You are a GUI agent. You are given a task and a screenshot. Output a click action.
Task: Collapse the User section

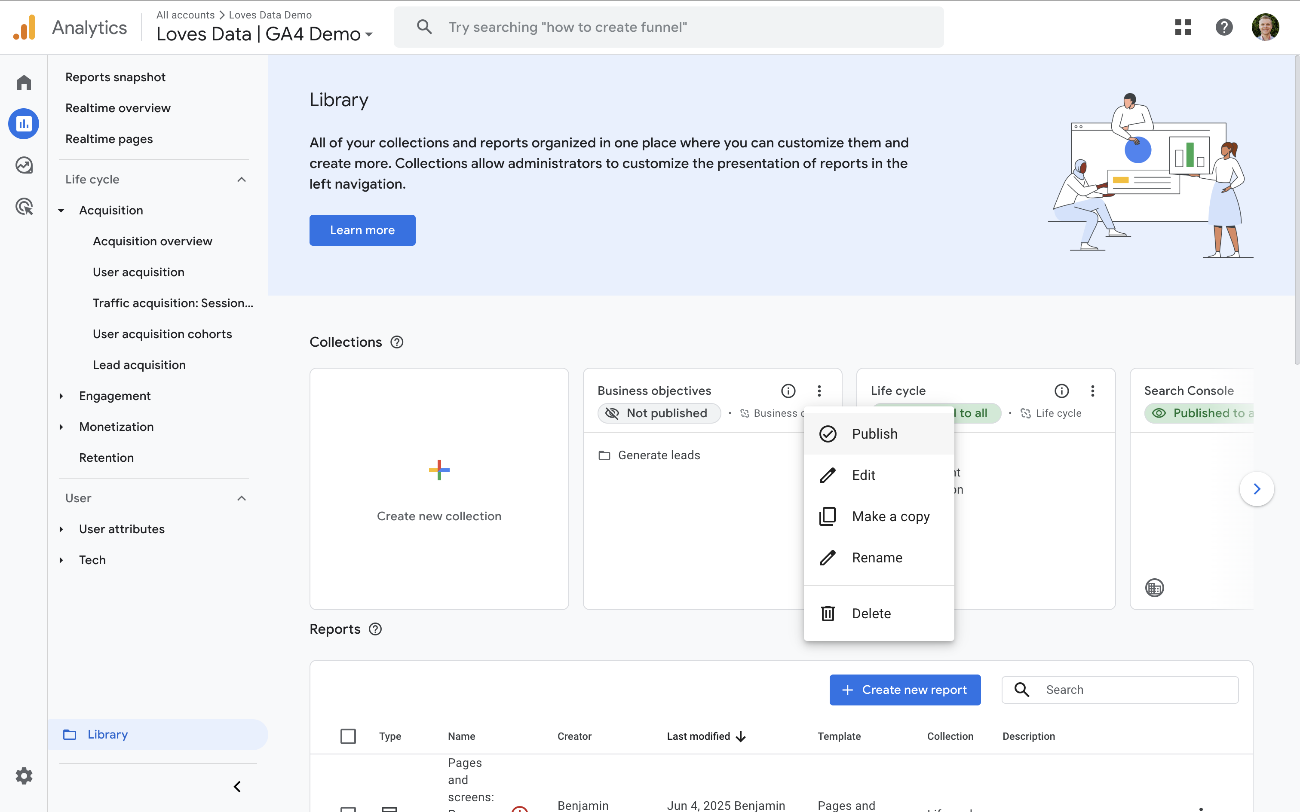pyautogui.click(x=242, y=498)
